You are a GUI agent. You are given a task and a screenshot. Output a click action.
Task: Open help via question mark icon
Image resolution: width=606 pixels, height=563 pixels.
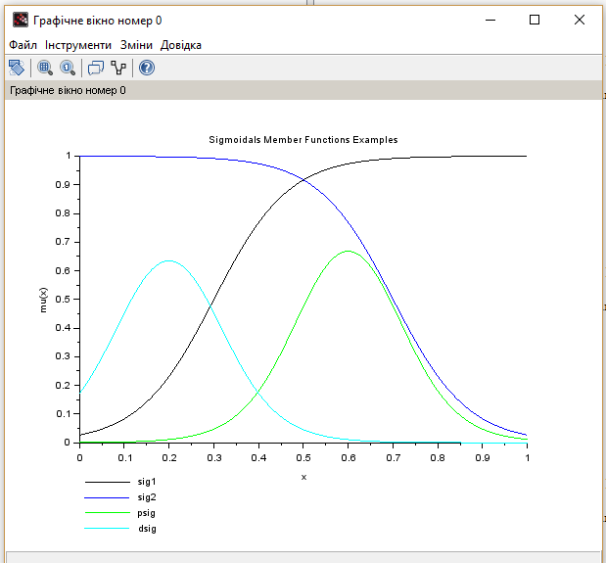[147, 68]
